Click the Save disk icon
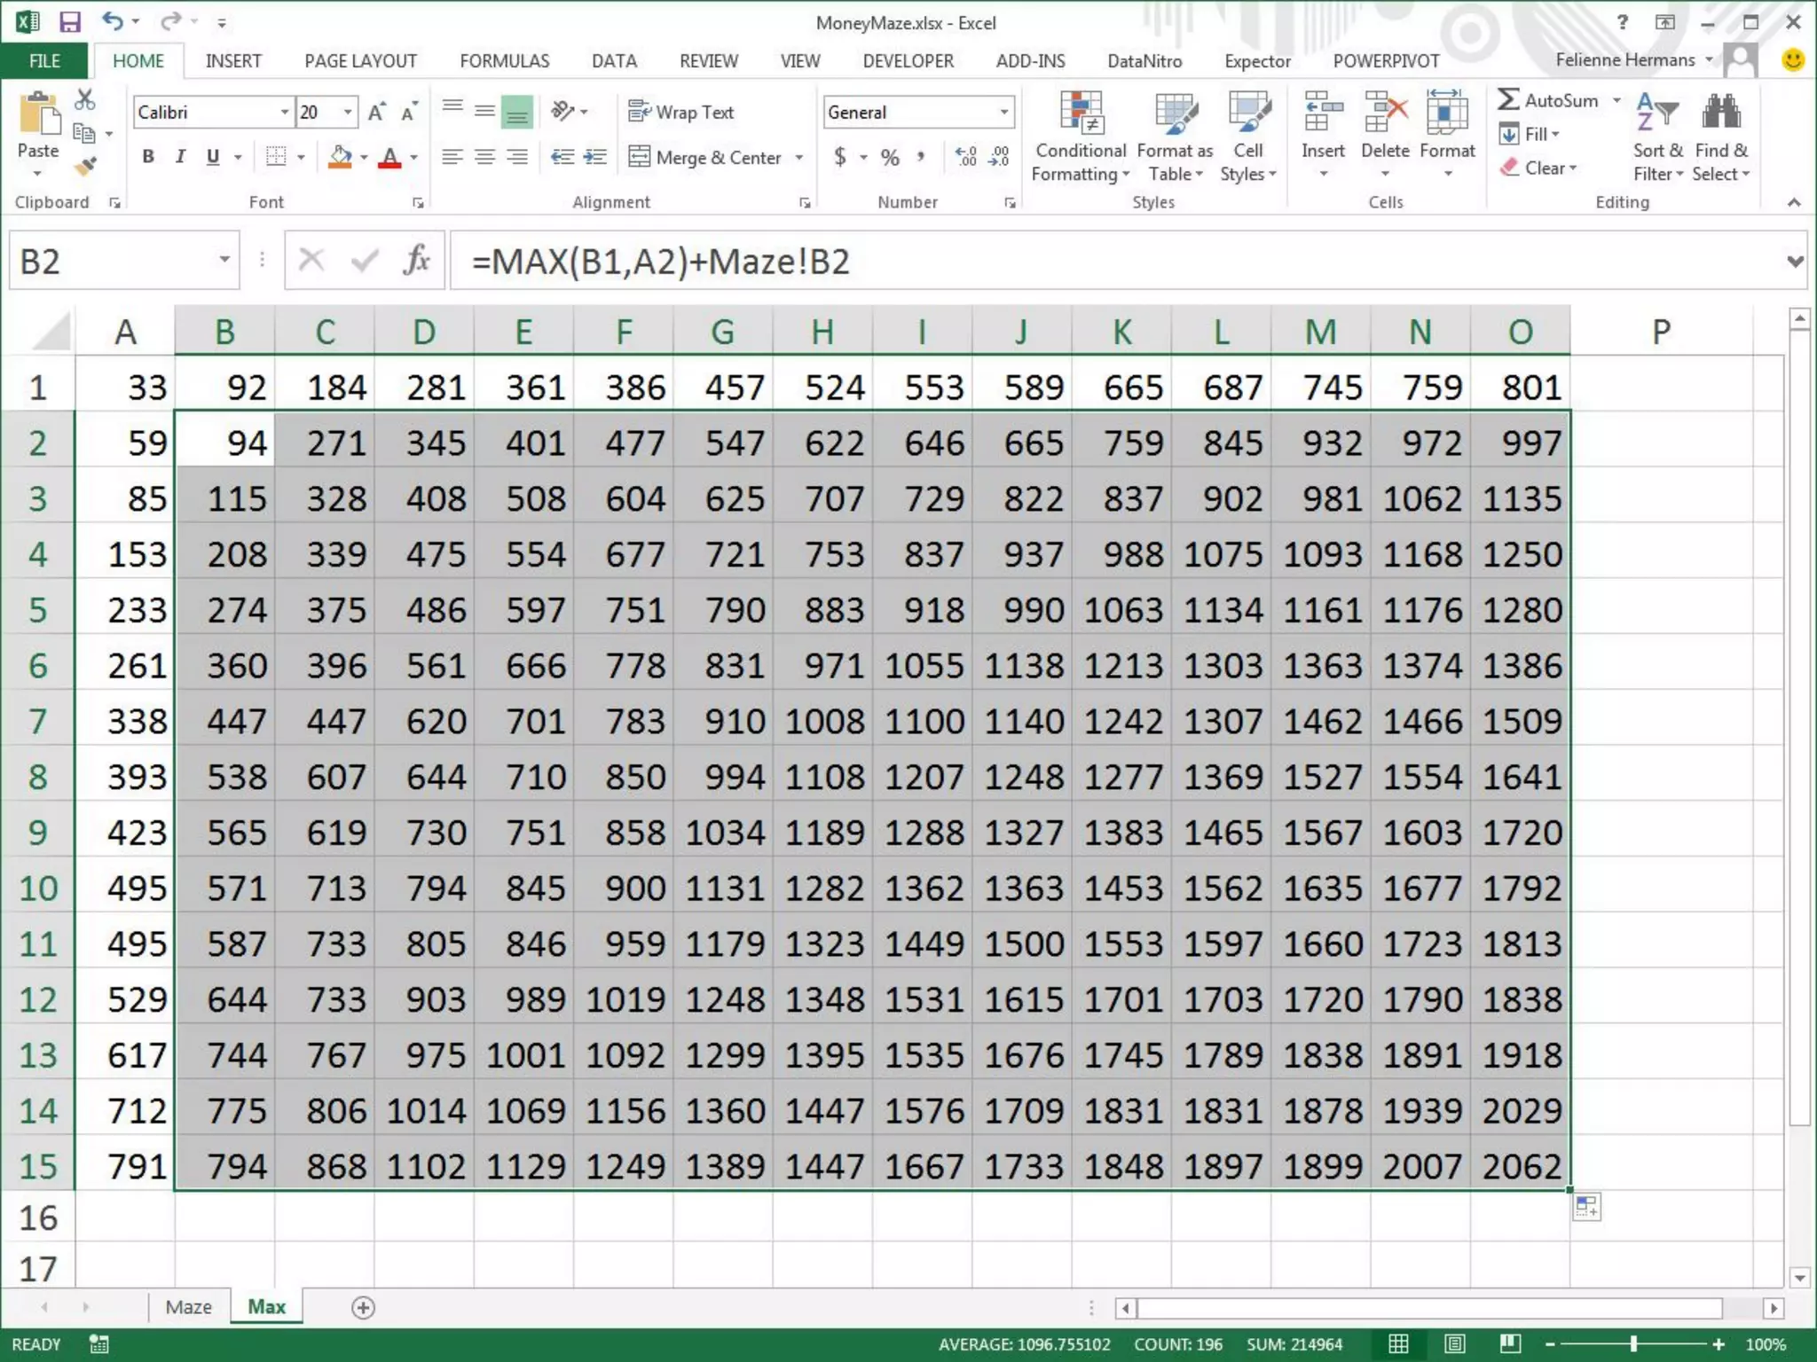This screenshot has height=1362, width=1817. click(69, 21)
